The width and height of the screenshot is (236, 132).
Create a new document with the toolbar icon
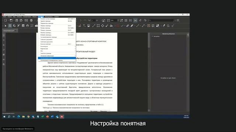click(6, 21)
